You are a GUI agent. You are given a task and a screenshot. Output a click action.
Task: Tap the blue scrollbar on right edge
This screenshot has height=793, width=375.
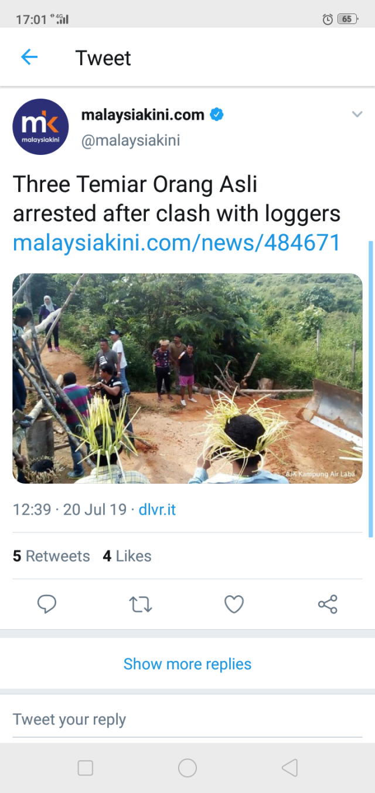(x=370, y=387)
